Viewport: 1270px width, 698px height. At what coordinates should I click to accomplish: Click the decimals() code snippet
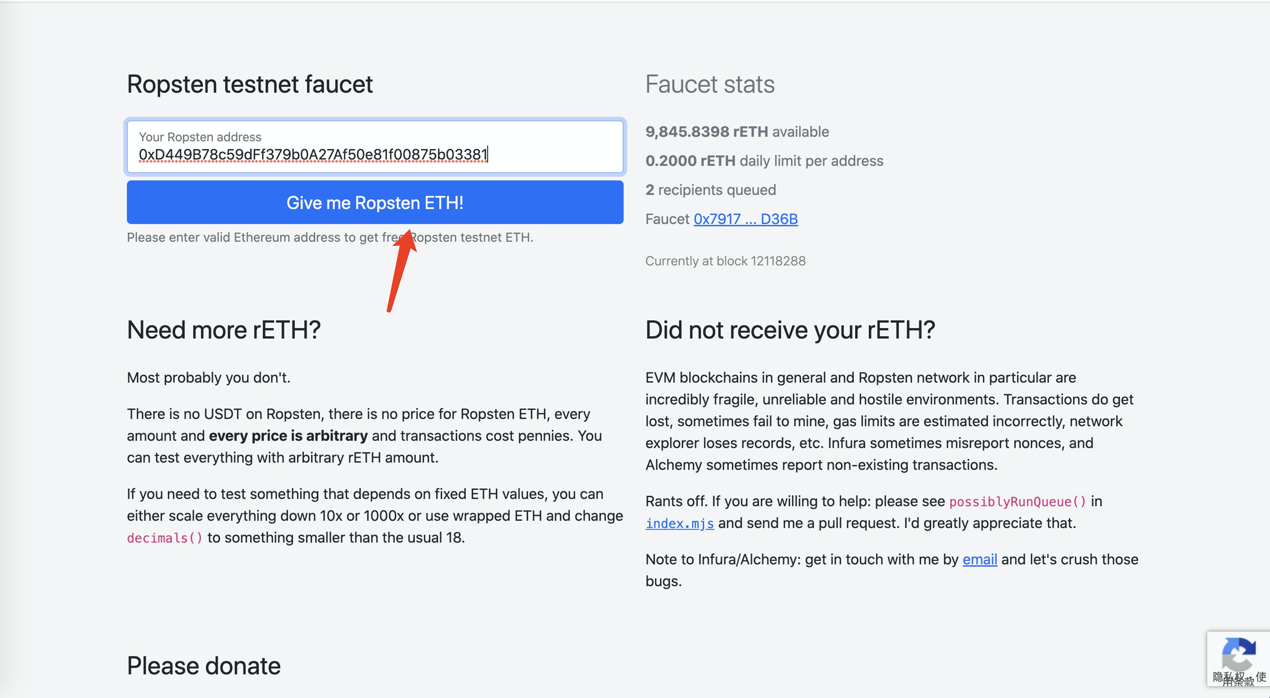165,538
